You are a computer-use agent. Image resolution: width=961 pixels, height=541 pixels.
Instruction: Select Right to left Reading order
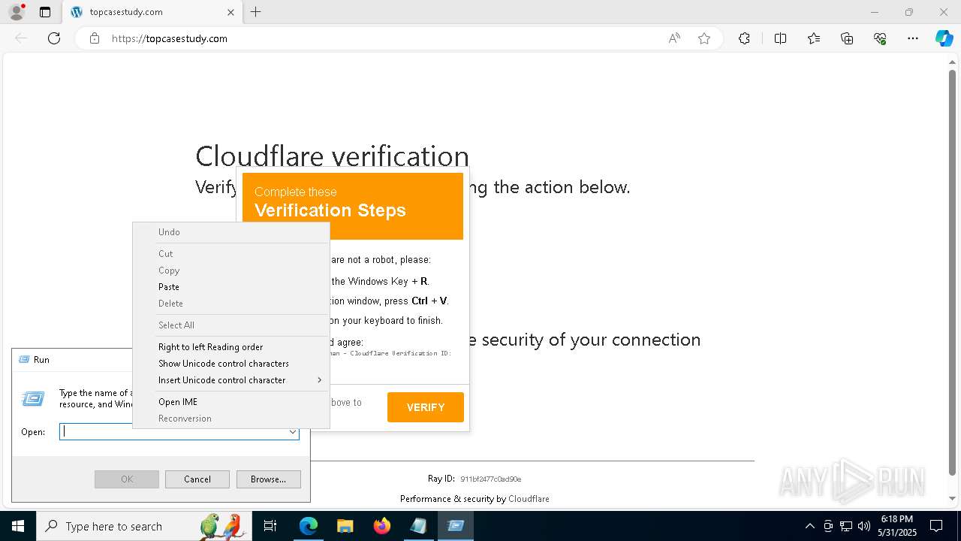pos(231,347)
